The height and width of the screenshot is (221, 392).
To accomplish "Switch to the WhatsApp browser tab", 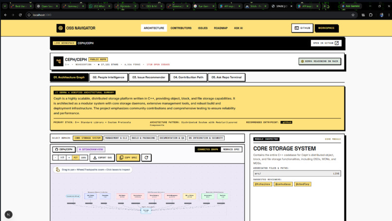I will coord(99,6).
